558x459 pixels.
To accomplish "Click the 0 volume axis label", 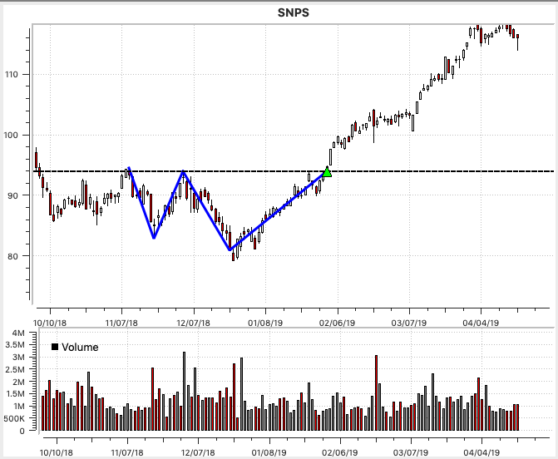I will point(22,431).
